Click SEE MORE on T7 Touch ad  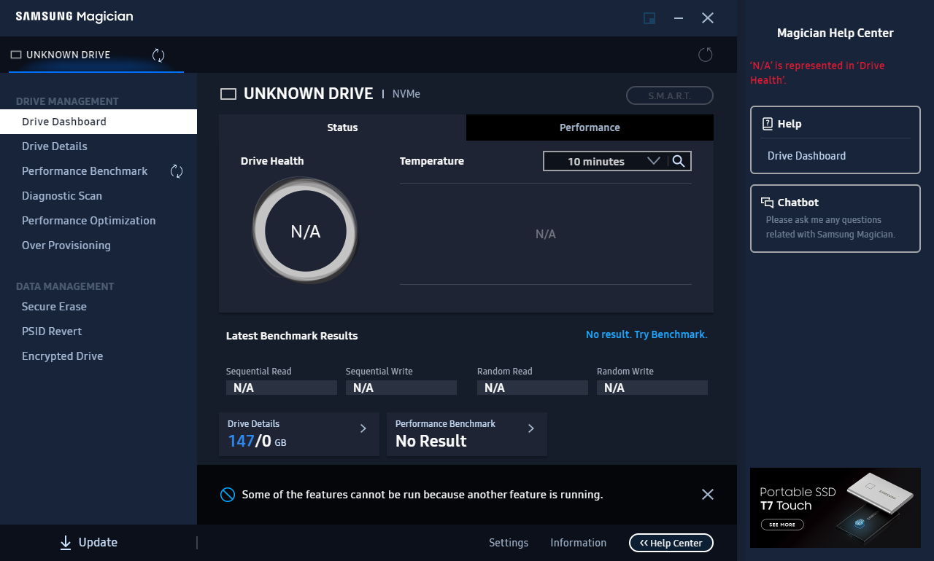click(782, 525)
